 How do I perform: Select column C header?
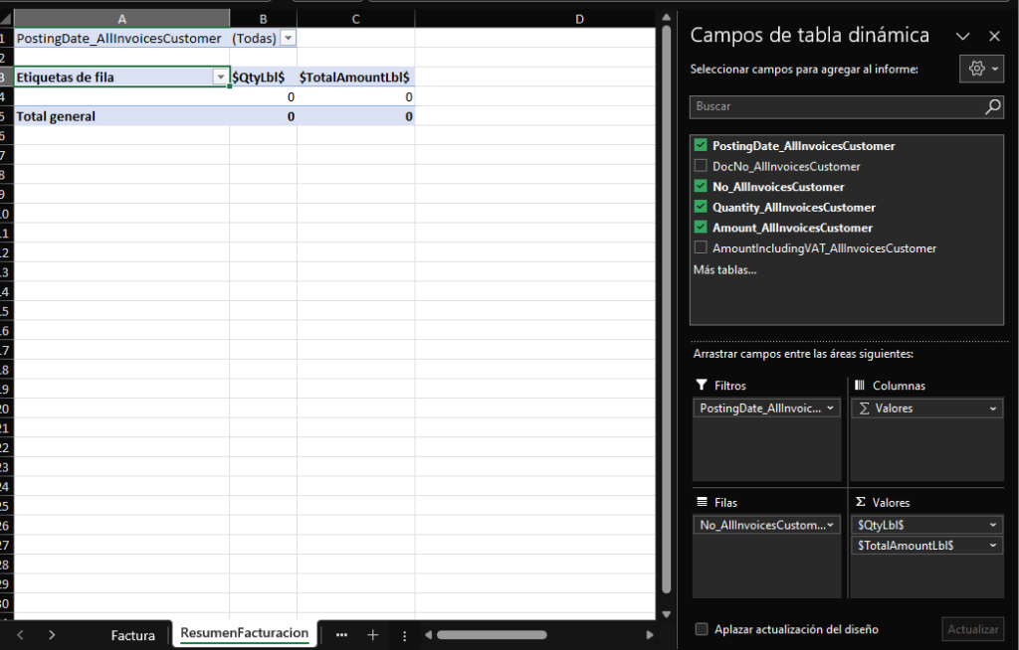click(355, 19)
